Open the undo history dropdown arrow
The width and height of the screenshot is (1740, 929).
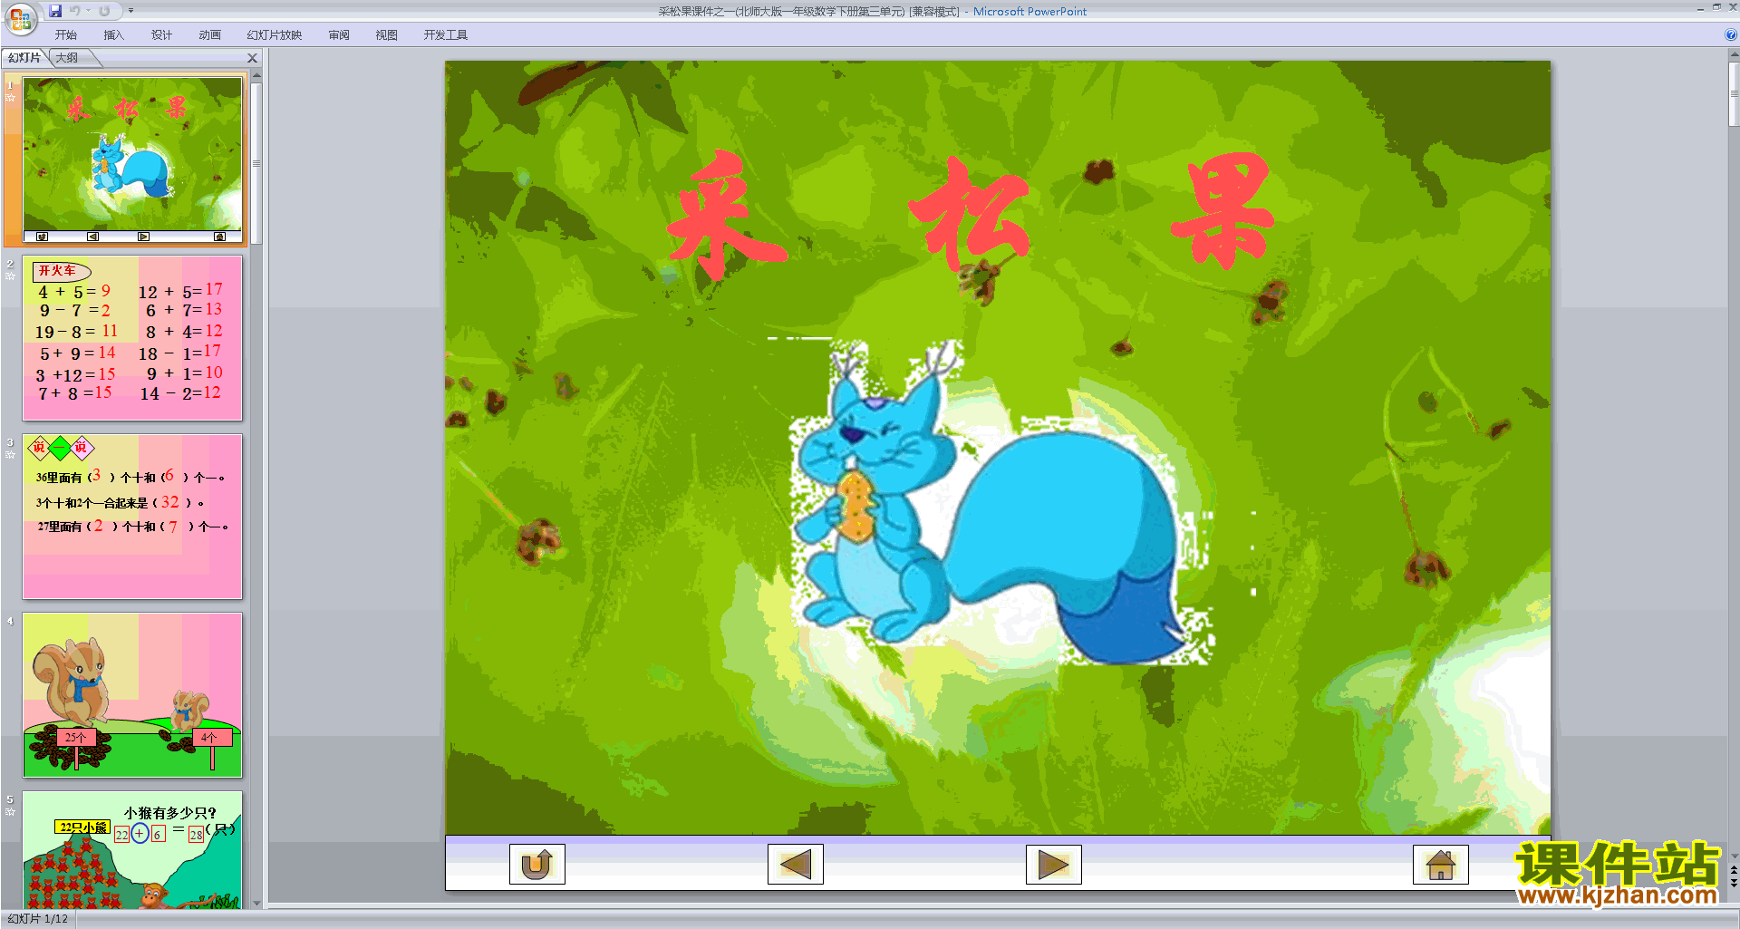tap(89, 11)
